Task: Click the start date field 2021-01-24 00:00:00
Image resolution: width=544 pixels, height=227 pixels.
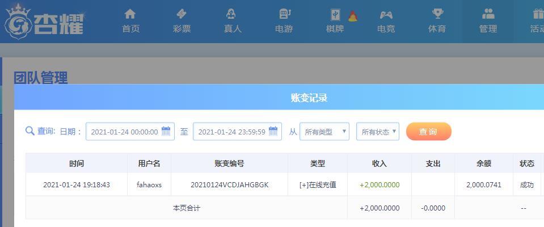Action: (x=130, y=132)
